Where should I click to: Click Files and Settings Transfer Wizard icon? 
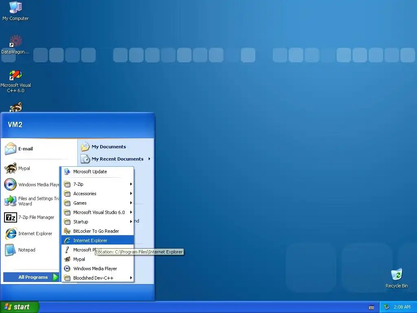[x=10, y=201]
